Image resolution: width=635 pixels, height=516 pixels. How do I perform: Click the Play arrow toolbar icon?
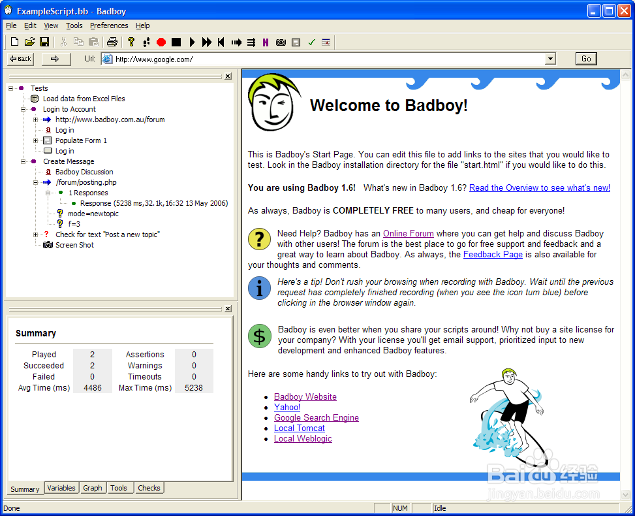click(192, 42)
